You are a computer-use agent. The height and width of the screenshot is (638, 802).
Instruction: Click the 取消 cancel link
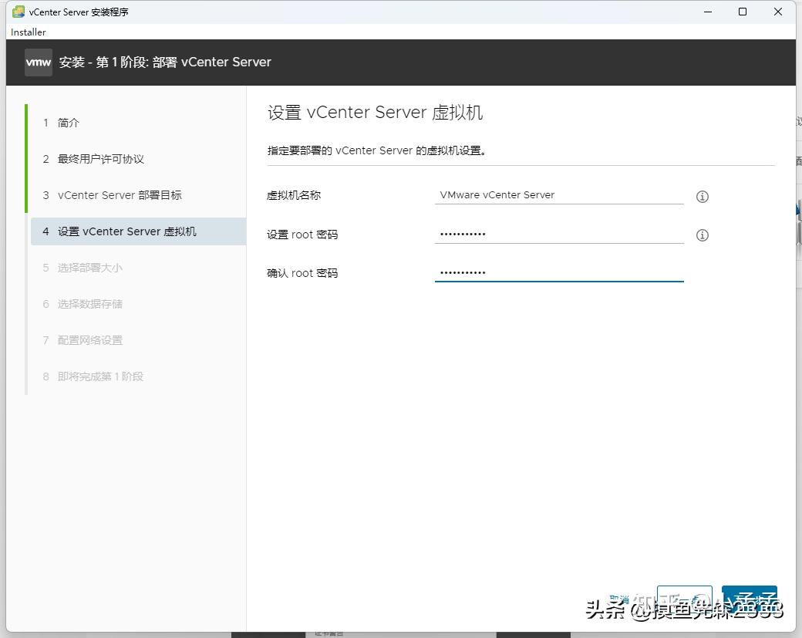click(619, 598)
